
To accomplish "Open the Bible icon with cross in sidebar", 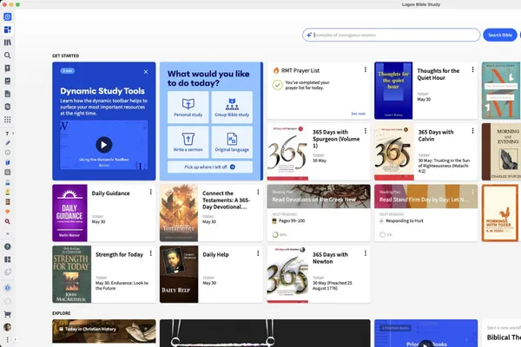I will click(x=7, y=68).
